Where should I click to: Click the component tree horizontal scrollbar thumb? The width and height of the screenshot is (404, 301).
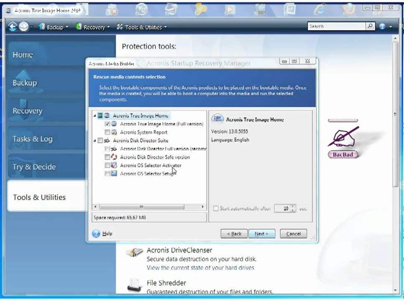(142, 207)
